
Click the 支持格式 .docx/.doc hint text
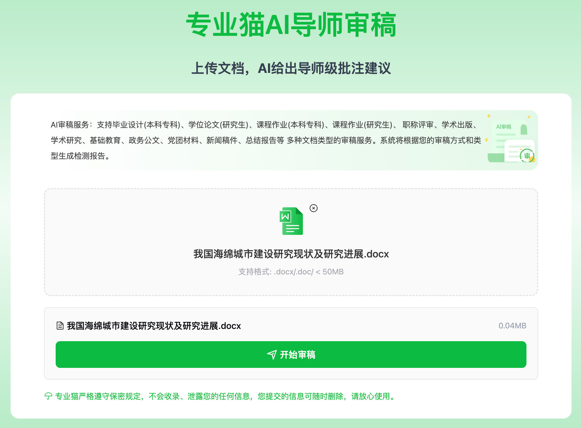pos(291,272)
